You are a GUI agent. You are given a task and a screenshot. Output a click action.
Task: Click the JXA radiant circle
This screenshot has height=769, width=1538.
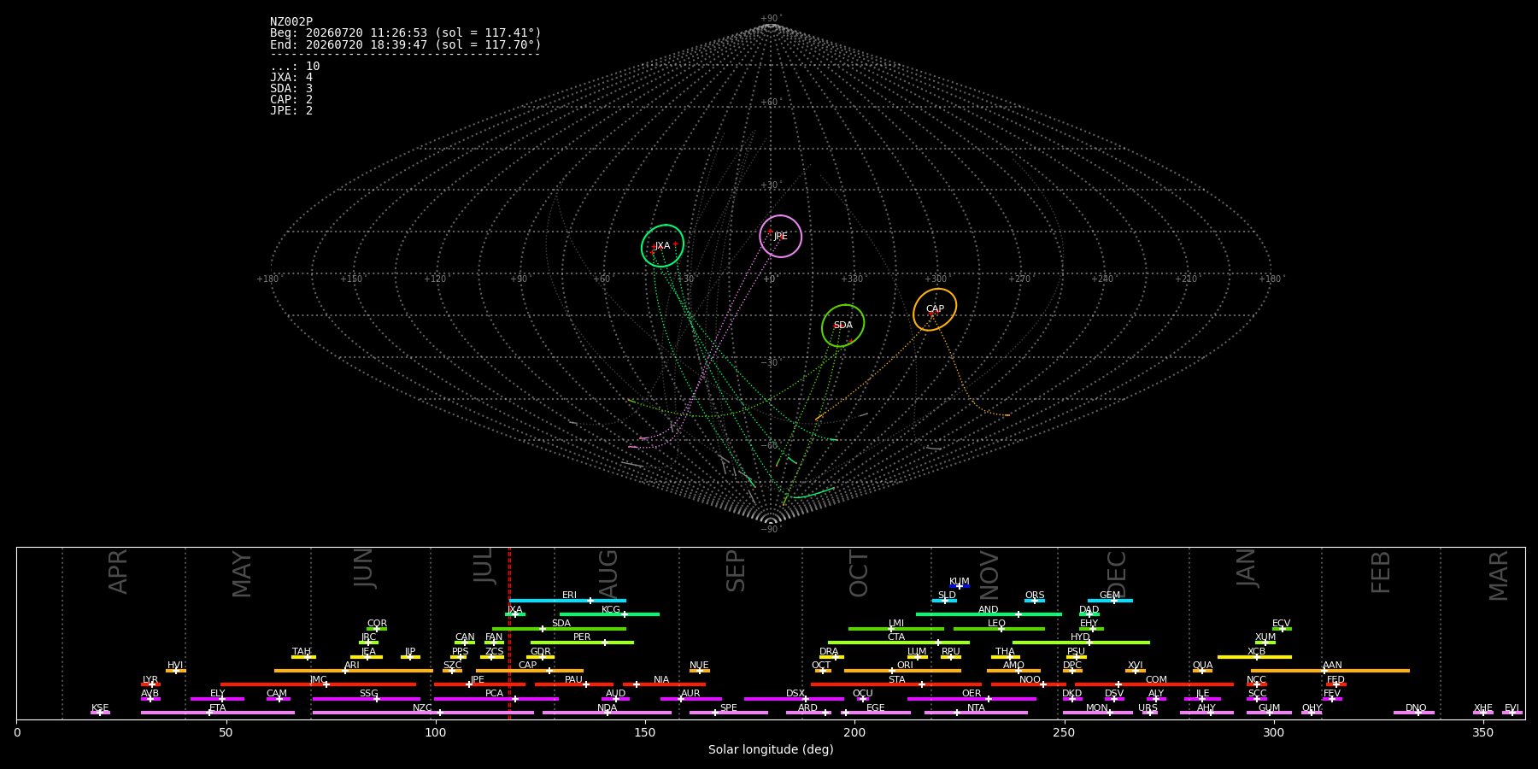663,246
